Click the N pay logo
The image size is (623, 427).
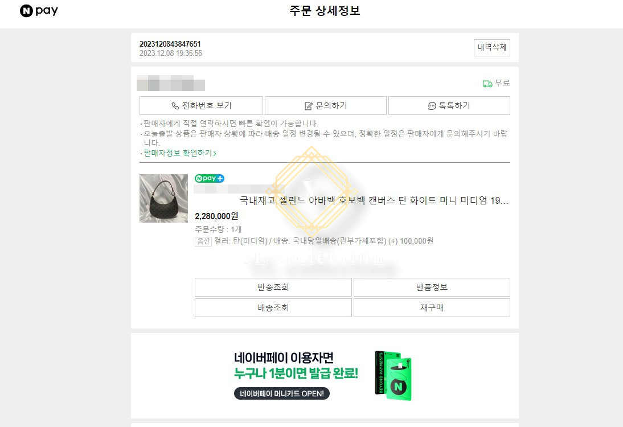click(39, 11)
